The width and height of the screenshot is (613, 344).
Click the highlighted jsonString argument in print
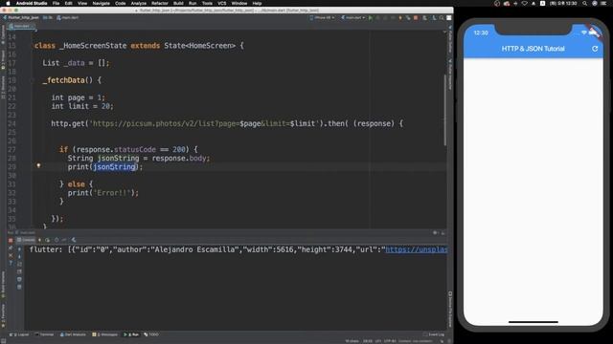pos(114,167)
